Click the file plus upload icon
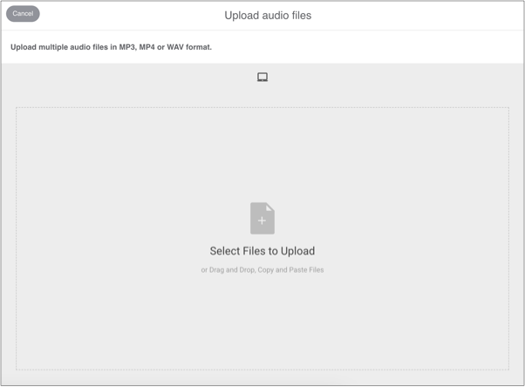The height and width of the screenshot is (387, 525). (x=262, y=219)
